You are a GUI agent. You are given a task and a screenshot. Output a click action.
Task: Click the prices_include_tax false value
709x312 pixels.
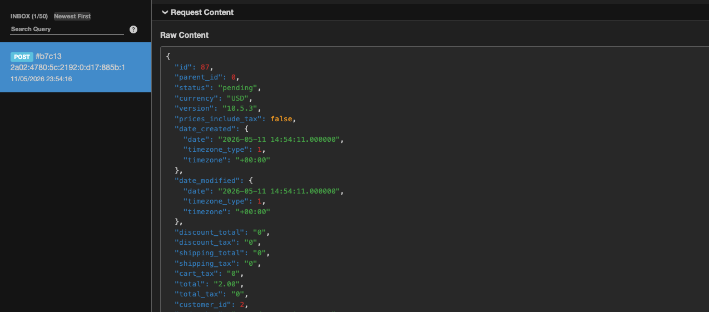(281, 119)
